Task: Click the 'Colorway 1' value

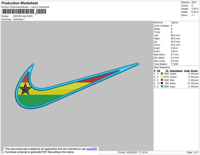Action: [x=19, y=19]
